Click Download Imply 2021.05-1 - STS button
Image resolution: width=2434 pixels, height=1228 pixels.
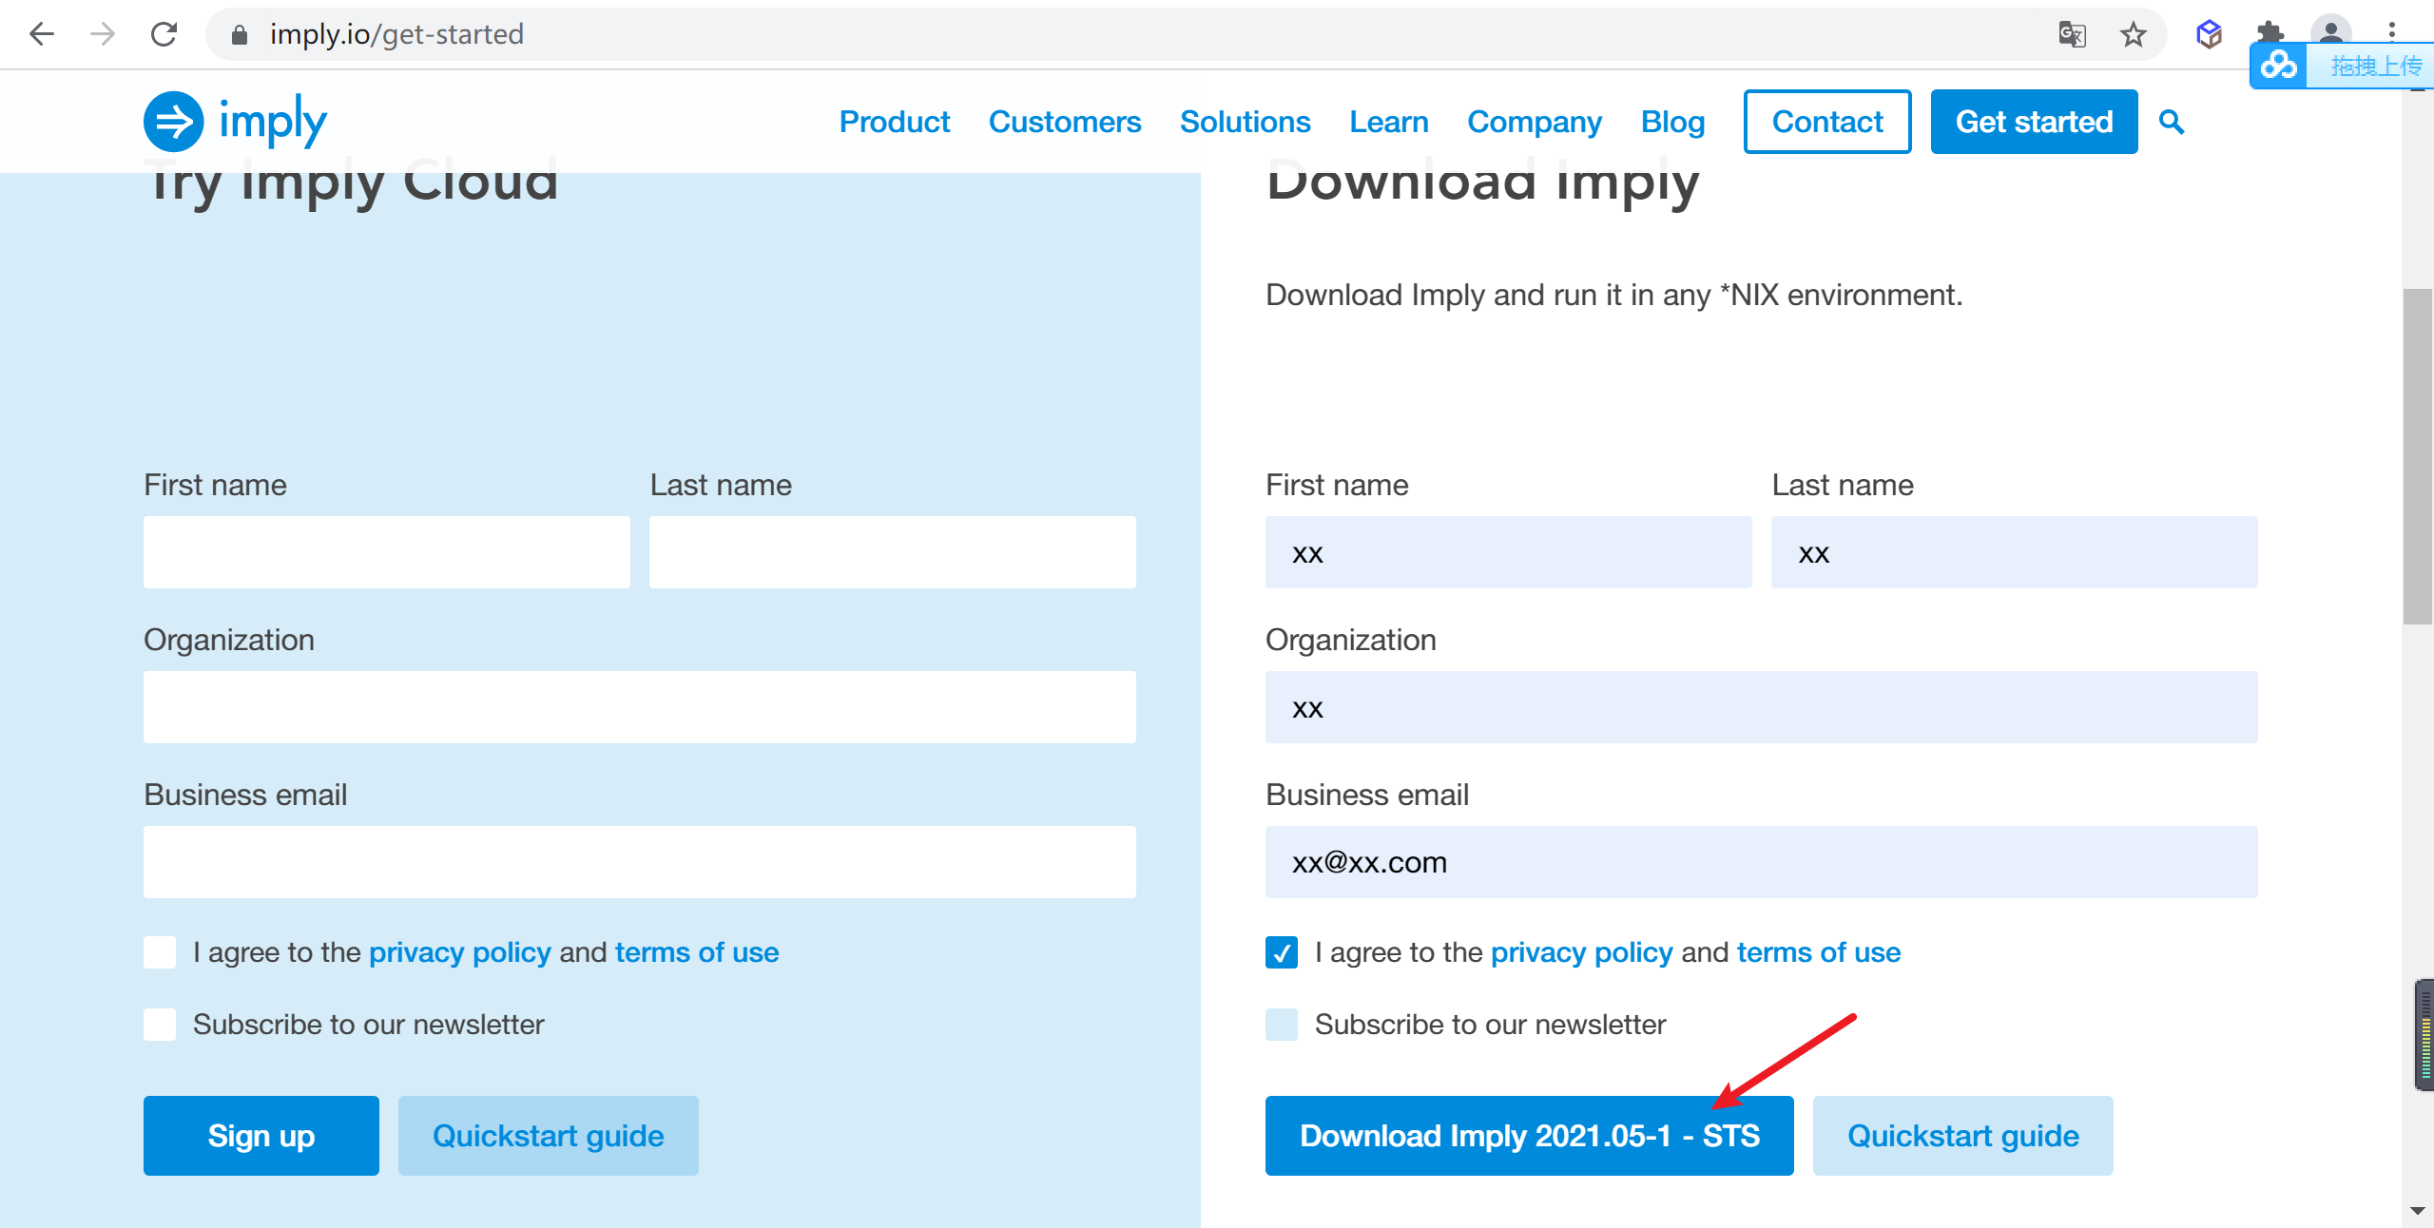click(x=1529, y=1135)
